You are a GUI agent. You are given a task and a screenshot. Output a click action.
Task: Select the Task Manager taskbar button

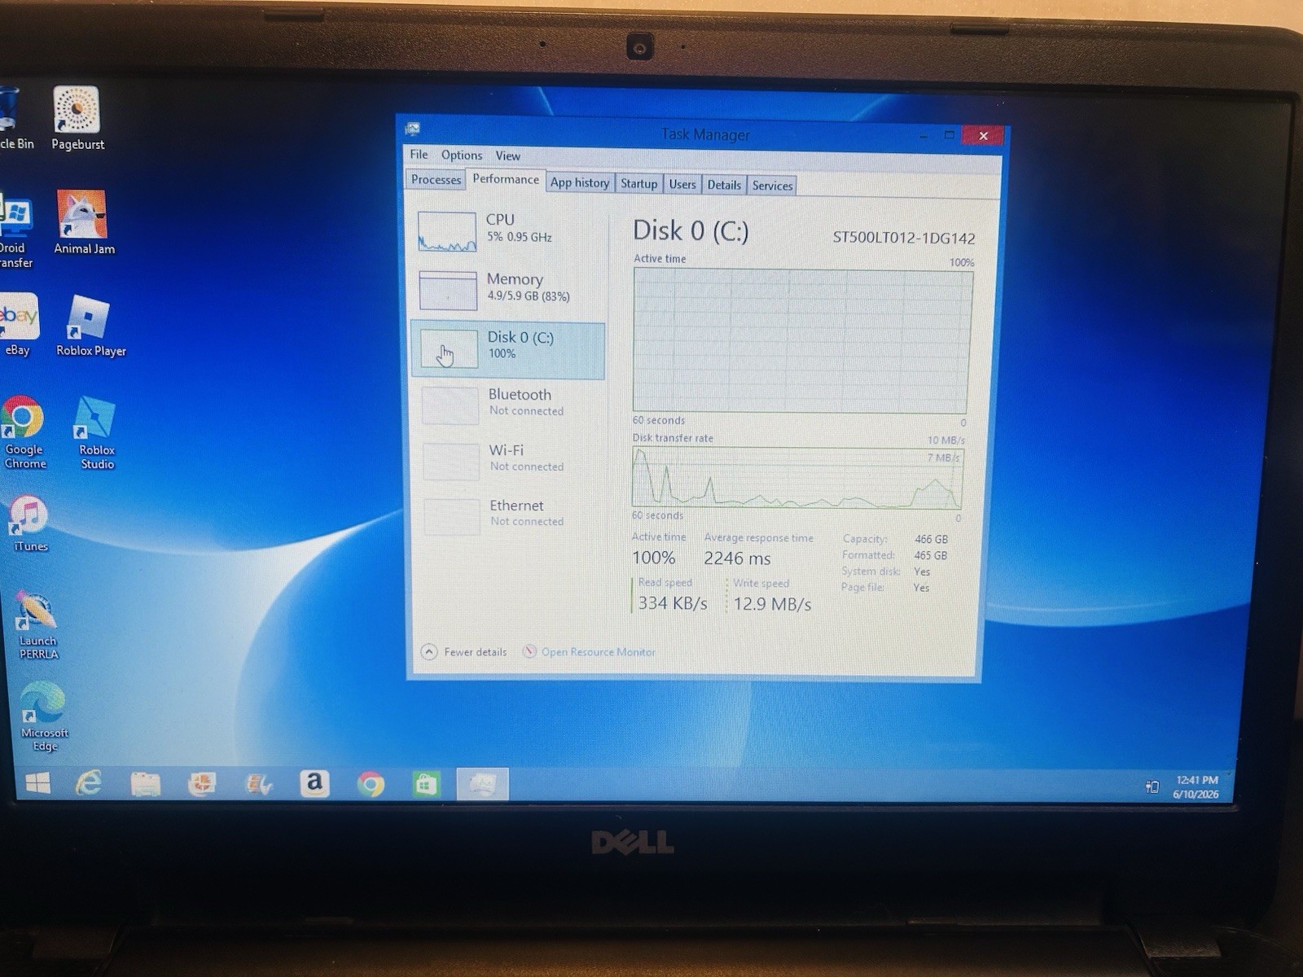click(482, 784)
